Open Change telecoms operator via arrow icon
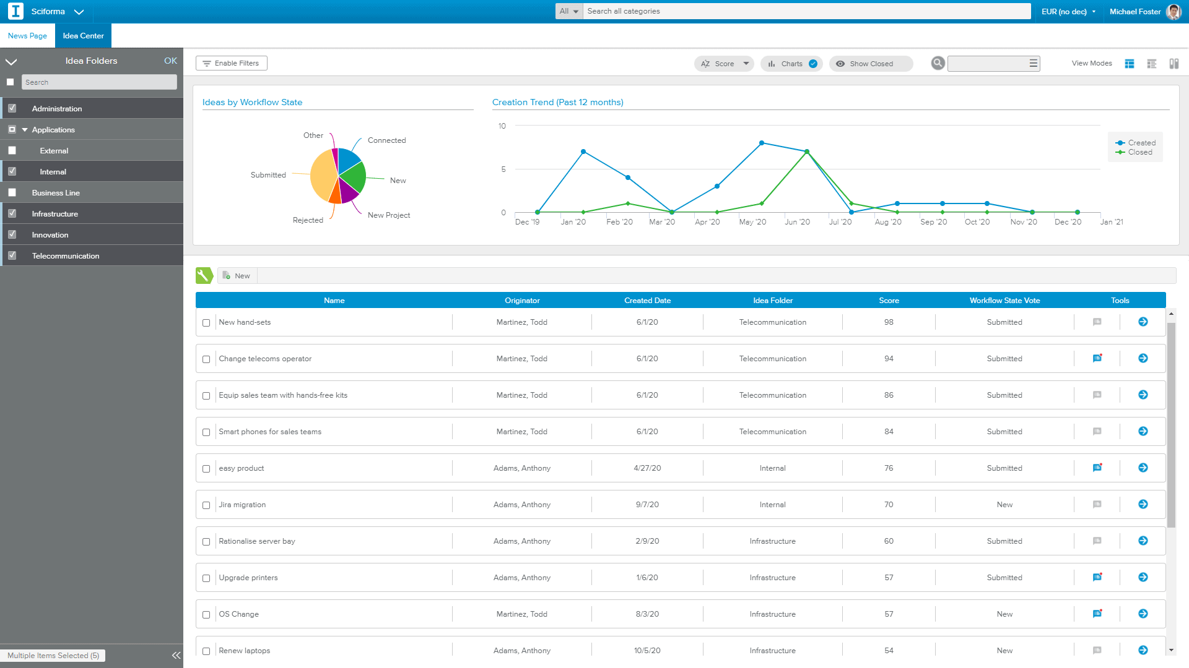Viewport: 1189px width, 668px height. [1143, 358]
